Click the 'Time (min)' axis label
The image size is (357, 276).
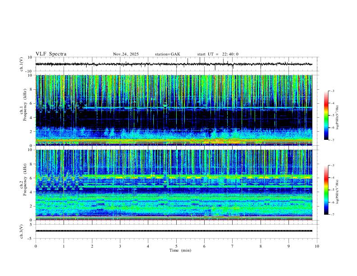180,250
